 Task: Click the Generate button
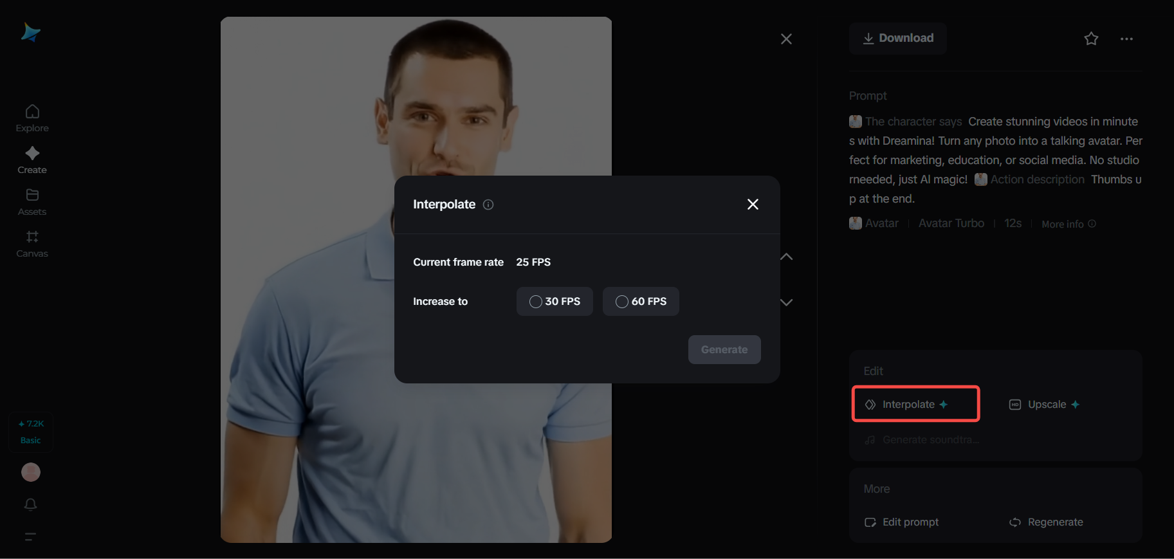[x=724, y=349]
